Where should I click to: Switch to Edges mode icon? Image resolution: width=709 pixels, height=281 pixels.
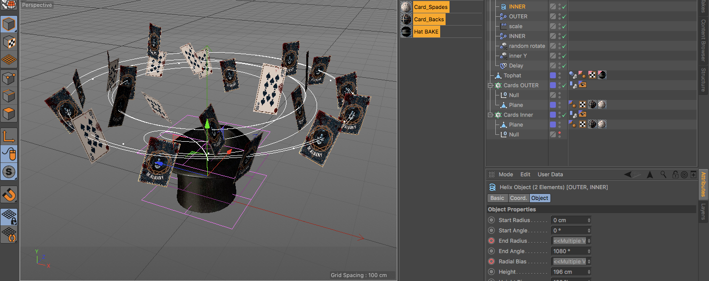(x=9, y=96)
